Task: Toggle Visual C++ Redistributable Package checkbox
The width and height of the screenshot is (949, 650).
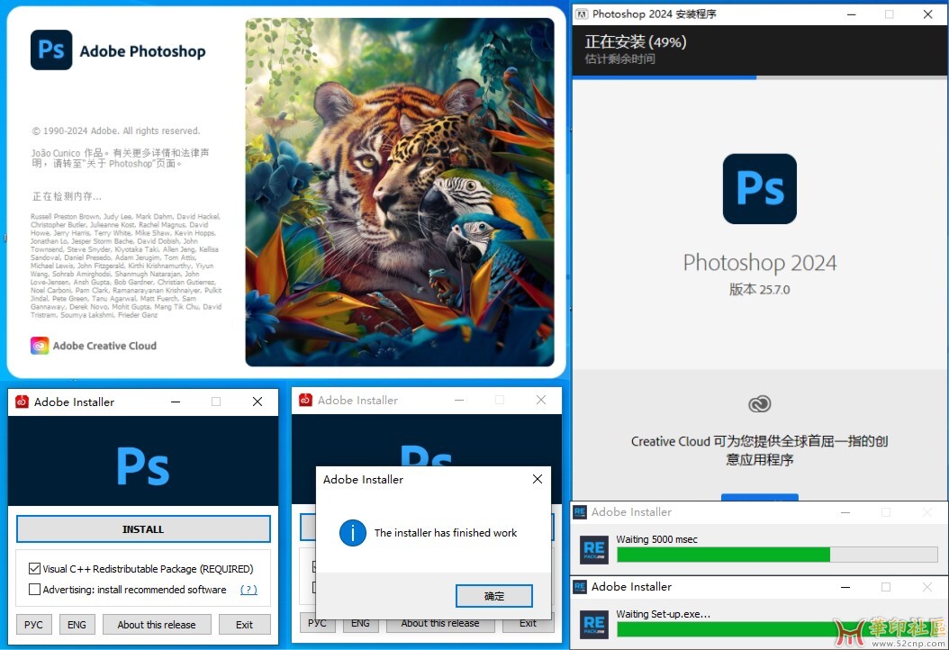Action: pyautogui.click(x=34, y=569)
